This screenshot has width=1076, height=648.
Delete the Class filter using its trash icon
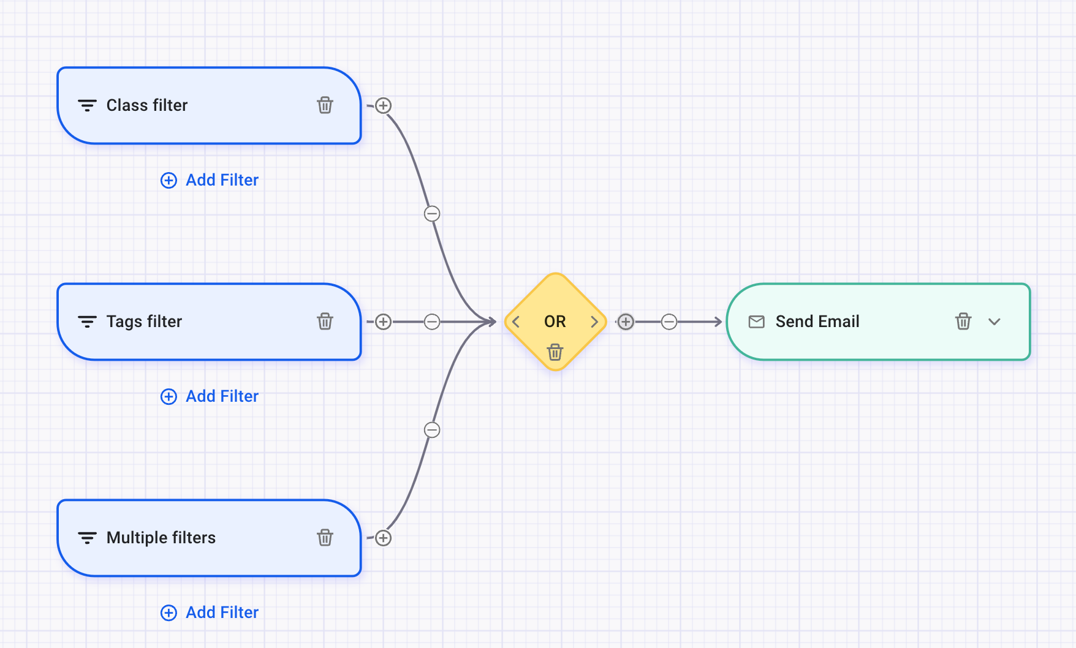pyautogui.click(x=325, y=105)
